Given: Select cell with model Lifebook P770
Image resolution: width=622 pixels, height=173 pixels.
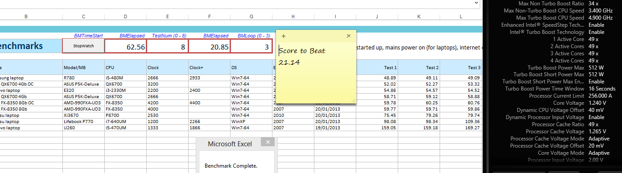Looking at the screenshot, I should tap(83, 121).
